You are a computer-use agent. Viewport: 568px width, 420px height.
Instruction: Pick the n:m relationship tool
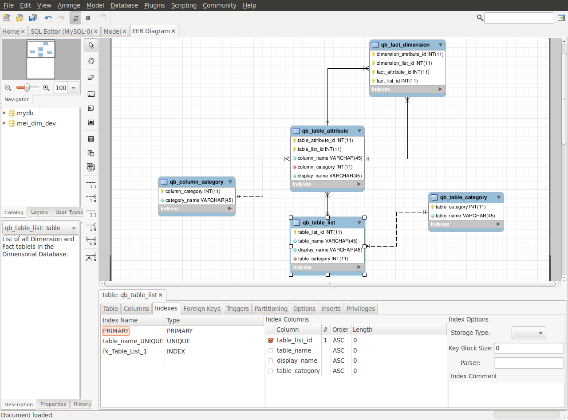91,240
